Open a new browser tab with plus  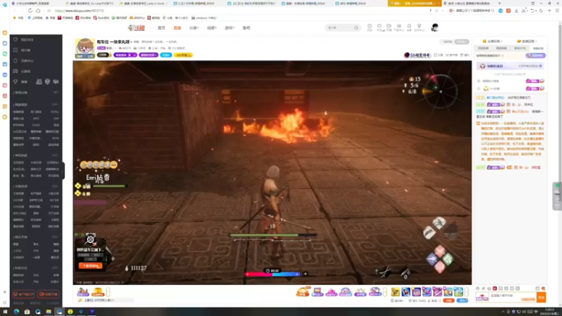coord(499,4)
